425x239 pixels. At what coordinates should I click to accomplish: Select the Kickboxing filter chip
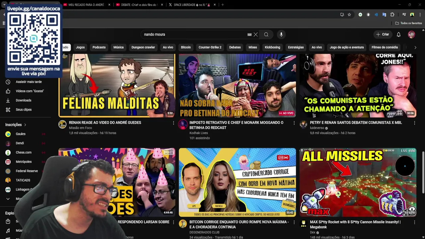[x=273, y=47]
